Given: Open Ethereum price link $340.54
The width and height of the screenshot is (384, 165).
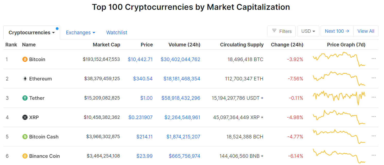Looking at the screenshot, I should 143,79.
